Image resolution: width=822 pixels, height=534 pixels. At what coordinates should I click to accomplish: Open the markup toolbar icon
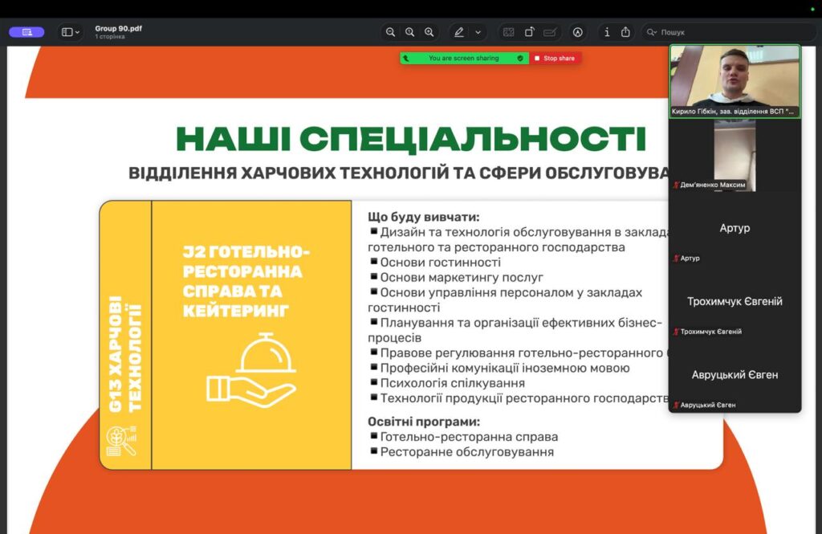[x=577, y=32]
